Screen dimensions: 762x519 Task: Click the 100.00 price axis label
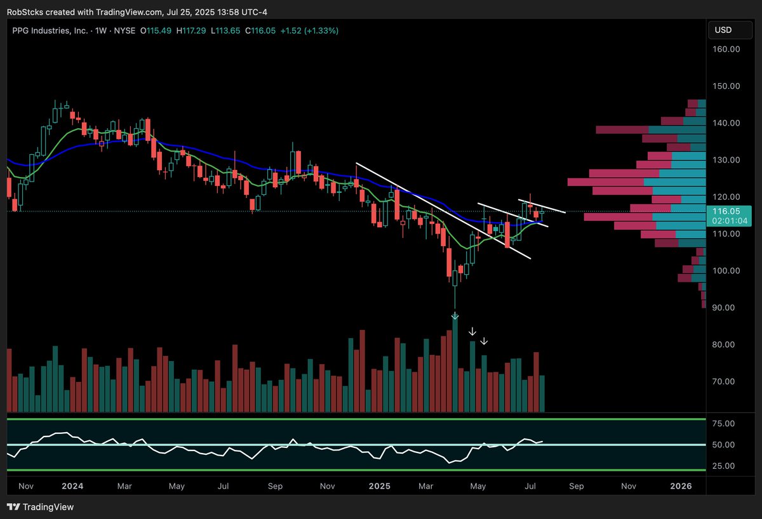coord(725,271)
